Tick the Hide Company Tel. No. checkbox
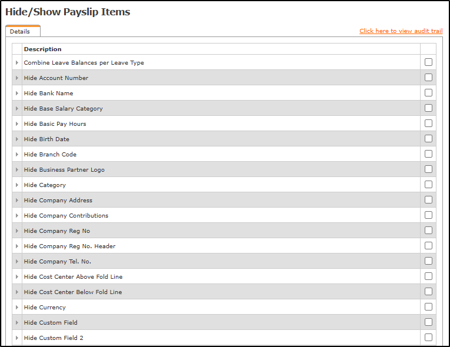Viewport: 450px width, 347px height. click(428, 261)
